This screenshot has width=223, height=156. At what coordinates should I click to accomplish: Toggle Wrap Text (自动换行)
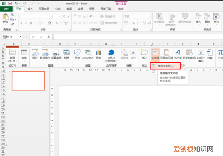point(108,16)
